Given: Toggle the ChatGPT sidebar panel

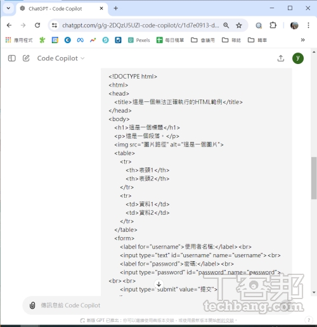Looking at the screenshot, I should 12,58.
